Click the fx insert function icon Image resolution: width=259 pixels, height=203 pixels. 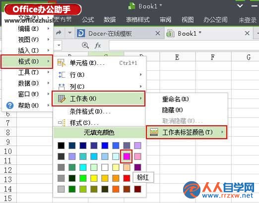[98, 45]
